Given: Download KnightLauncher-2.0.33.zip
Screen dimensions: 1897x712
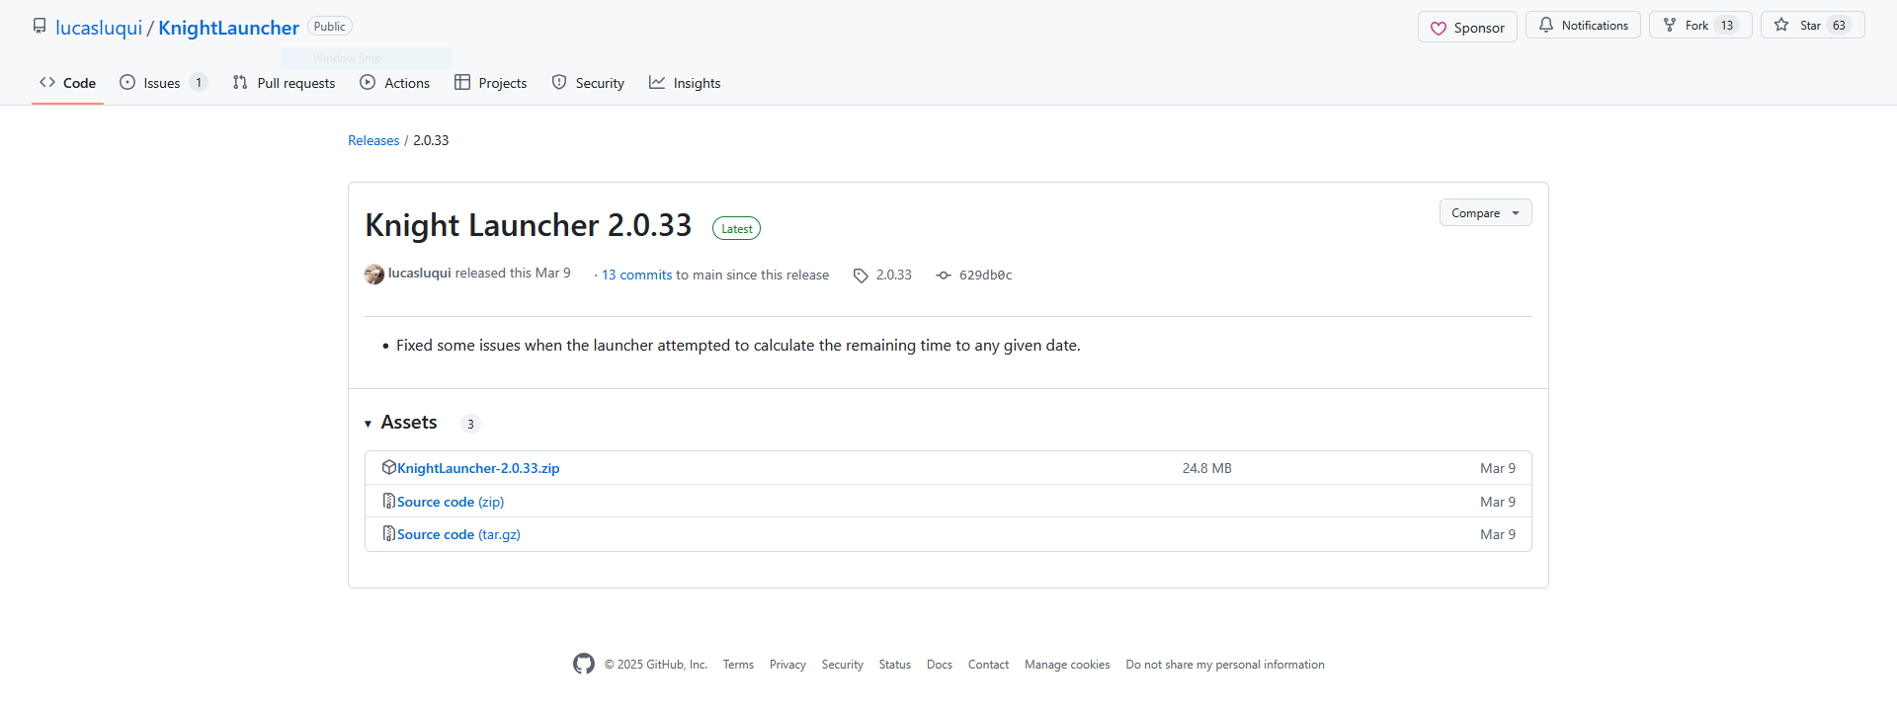Looking at the screenshot, I should pyautogui.click(x=478, y=468).
